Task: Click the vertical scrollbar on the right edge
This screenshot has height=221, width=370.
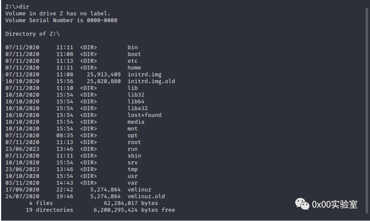Action: pos(367,111)
